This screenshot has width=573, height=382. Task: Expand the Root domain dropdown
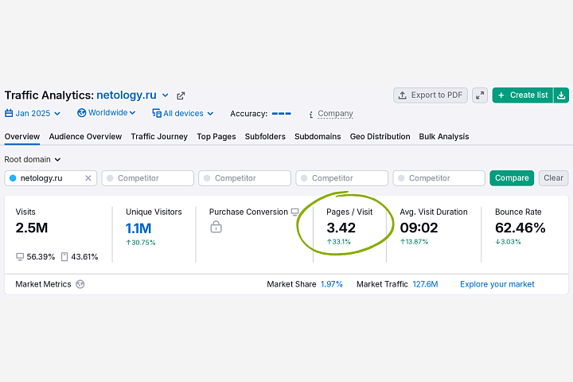tap(33, 159)
